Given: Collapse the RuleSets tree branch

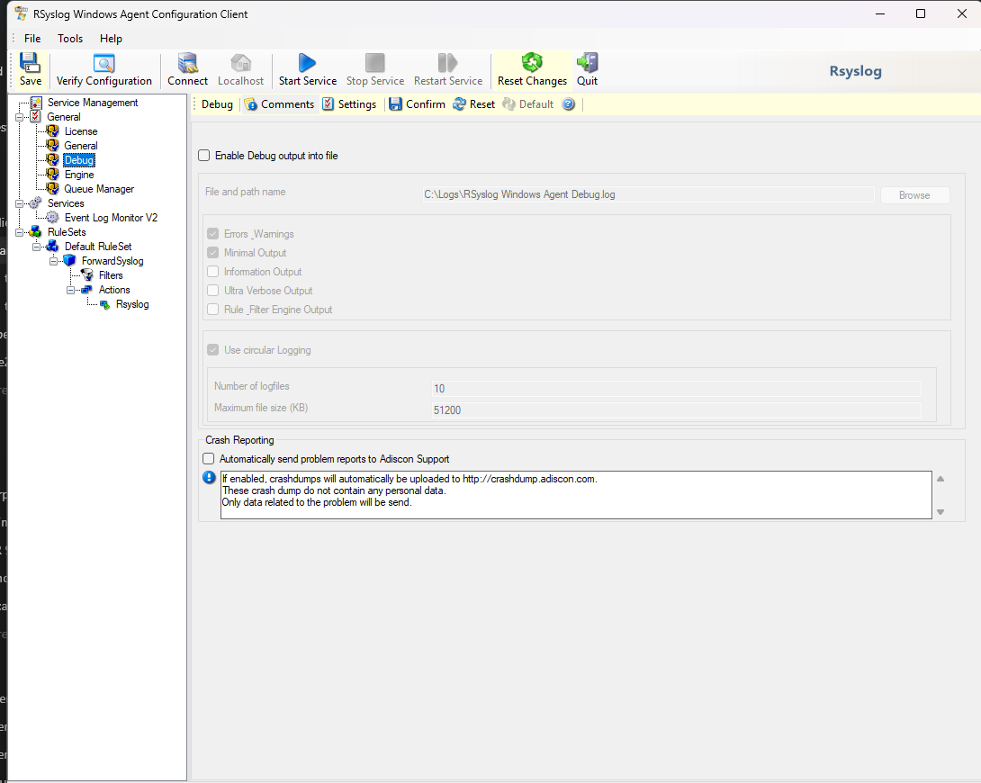Looking at the screenshot, I should coord(20,232).
